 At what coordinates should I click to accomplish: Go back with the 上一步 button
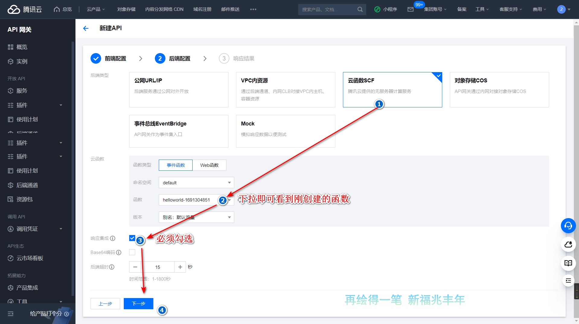(x=105, y=303)
